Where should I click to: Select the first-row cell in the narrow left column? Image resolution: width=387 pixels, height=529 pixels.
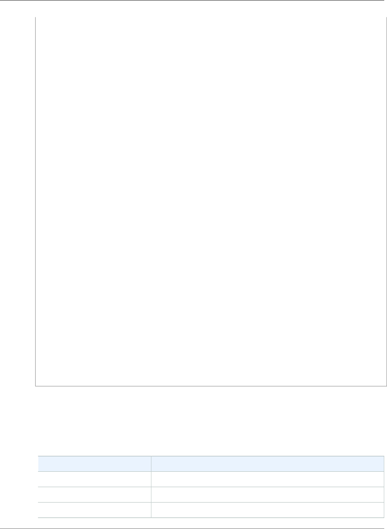[x=94, y=477]
